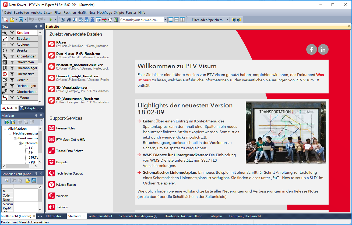This screenshot has width=352, height=225.
Task: Select the Oberbezirke red hexagon icon
Action: click(5, 74)
